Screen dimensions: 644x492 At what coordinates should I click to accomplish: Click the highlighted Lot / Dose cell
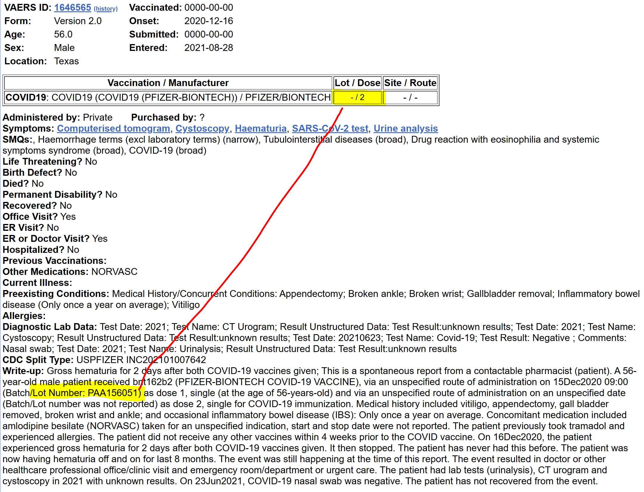357,97
